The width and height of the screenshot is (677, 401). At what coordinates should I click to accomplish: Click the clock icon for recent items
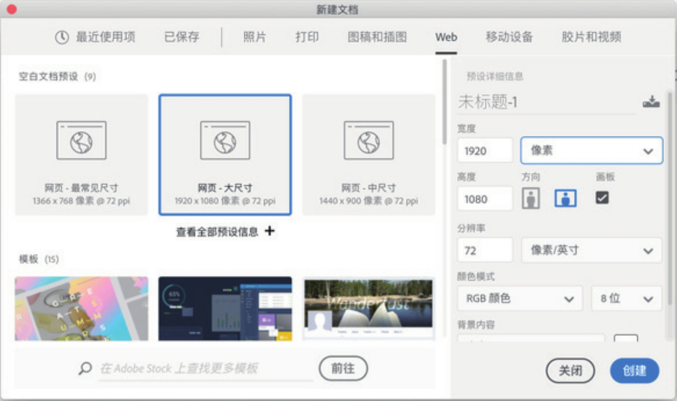pyautogui.click(x=62, y=37)
